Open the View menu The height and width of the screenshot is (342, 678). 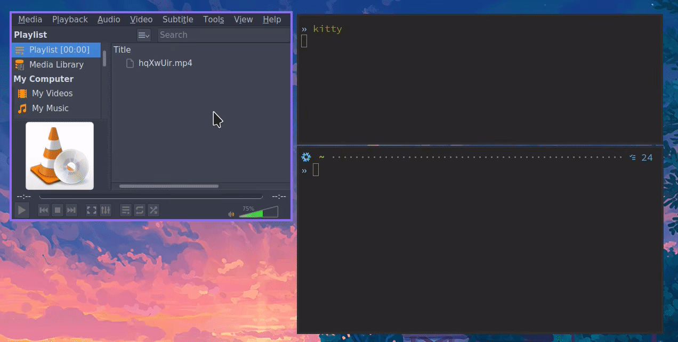pyautogui.click(x=244, y=20)
